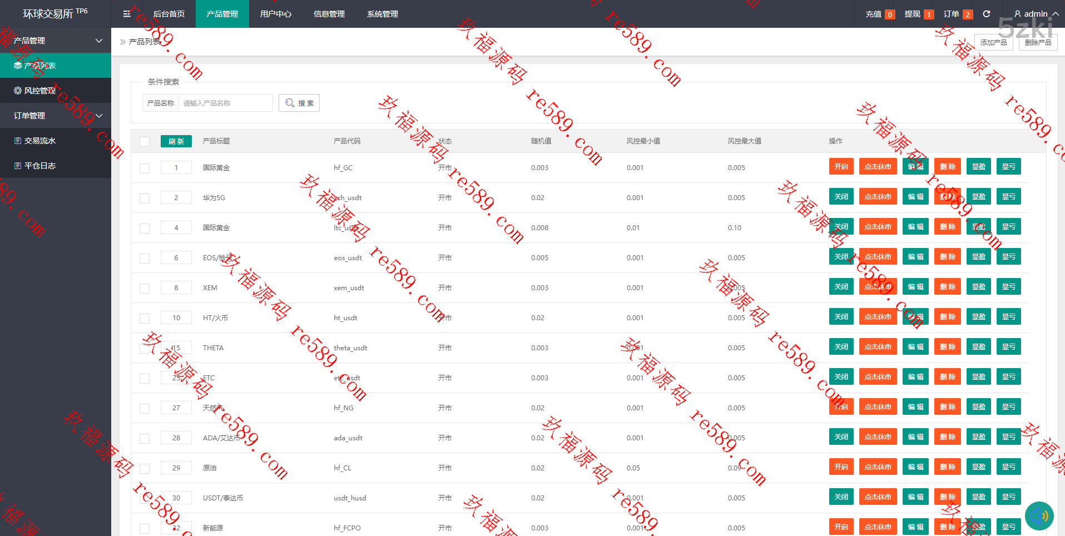
Task: Click 删除 for the THETA row
Action: tap(947, 347)
